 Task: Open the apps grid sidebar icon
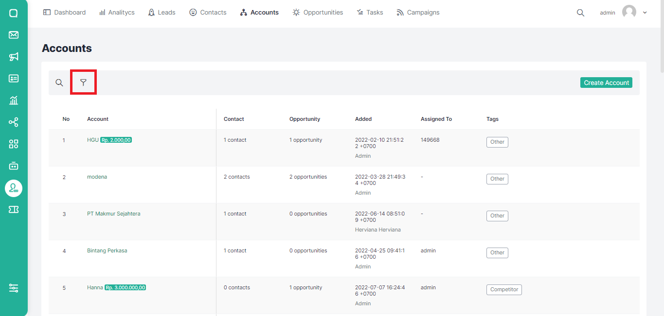coord(14,144)
